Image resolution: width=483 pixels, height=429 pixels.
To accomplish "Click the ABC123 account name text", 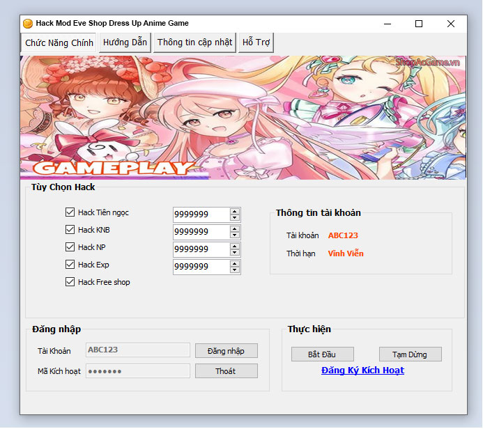I will (343, 235).
